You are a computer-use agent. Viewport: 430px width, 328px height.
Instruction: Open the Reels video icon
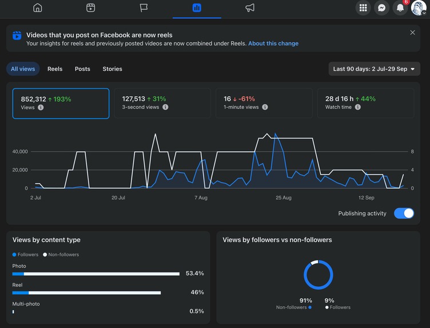(x=90, y=7)
